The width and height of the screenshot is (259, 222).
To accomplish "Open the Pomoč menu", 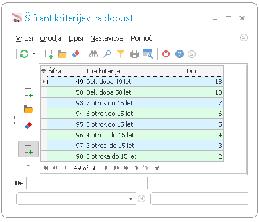I will pyautogui.click(x=142, y=38).
